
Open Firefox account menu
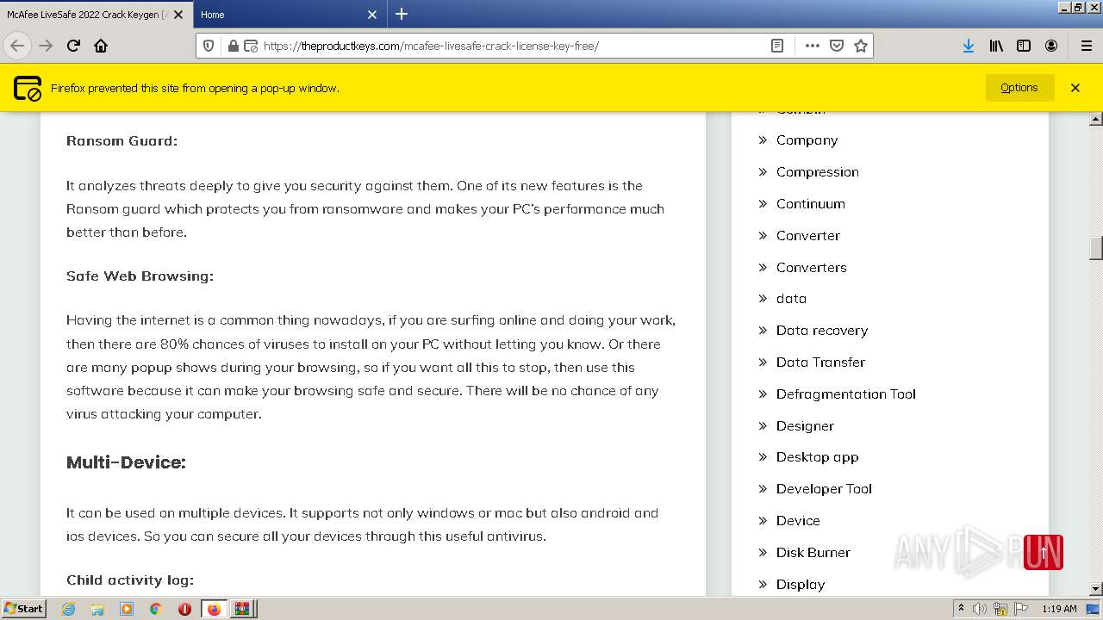tap(1051, 46)
